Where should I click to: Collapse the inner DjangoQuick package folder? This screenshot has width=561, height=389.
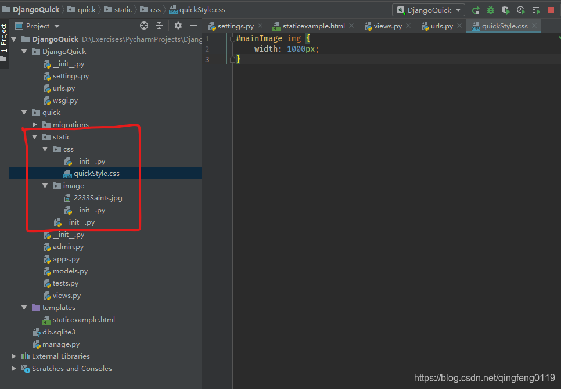pos(24,52)
